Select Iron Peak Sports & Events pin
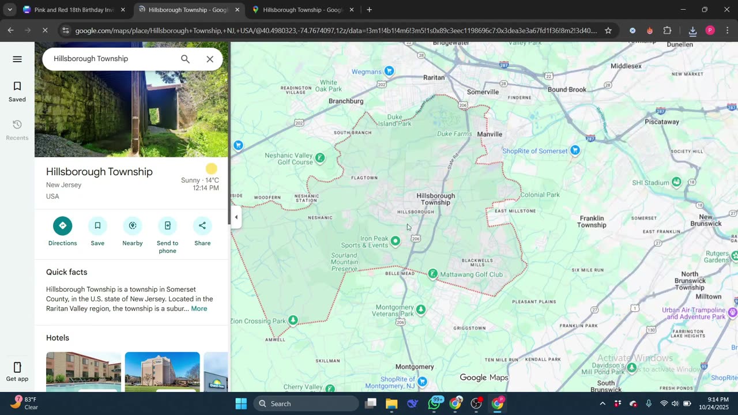This screenshot has width=738, height=415. [395, 241]
